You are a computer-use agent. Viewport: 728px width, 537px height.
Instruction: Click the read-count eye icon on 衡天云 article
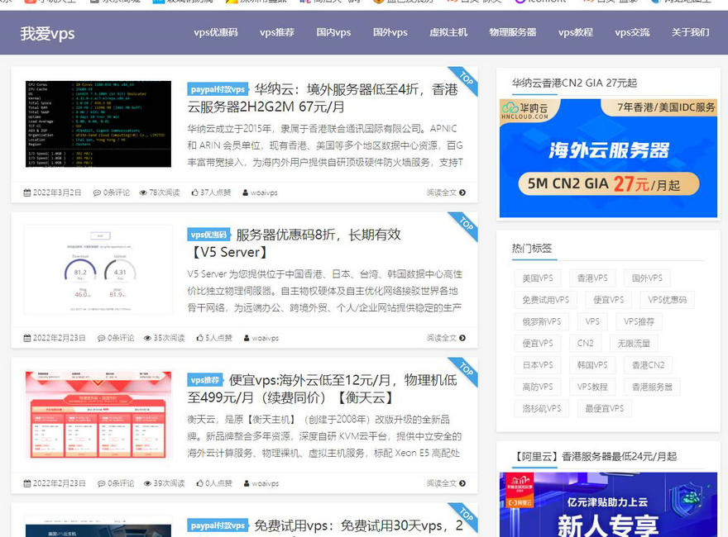click(146, 482)
